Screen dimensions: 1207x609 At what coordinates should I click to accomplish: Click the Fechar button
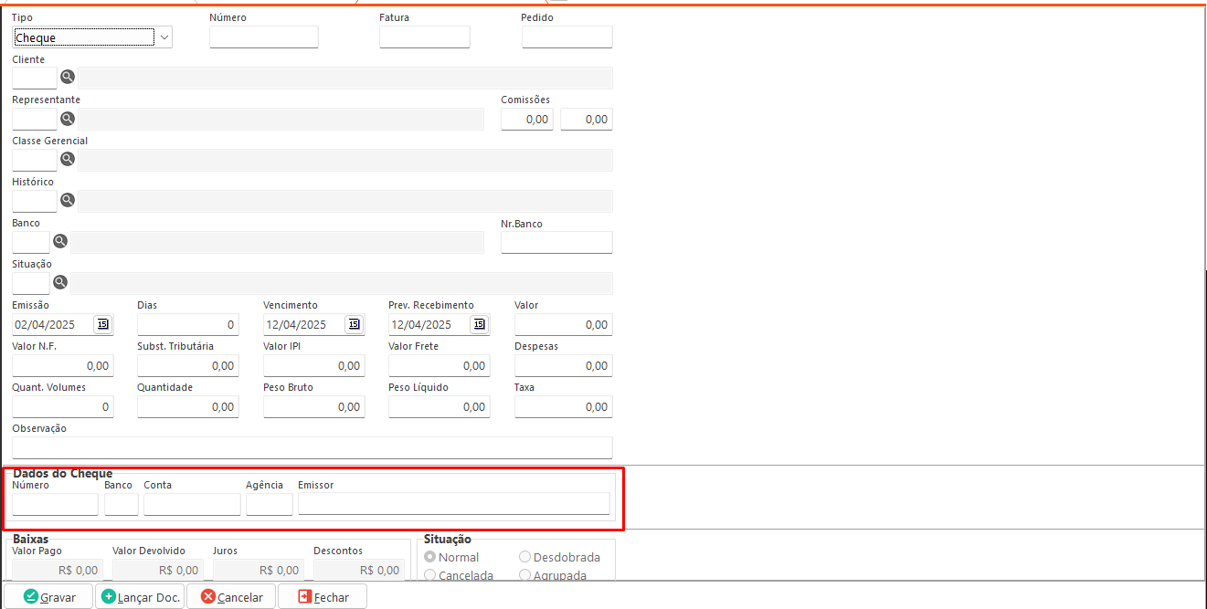(323, 597)
